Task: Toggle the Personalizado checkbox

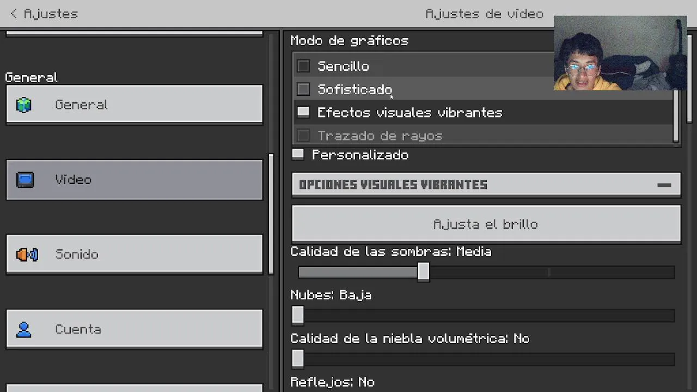Action: (298, 155)
